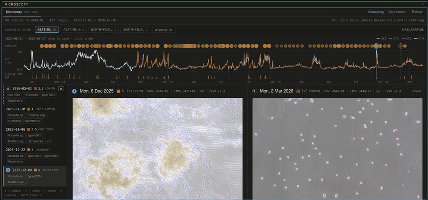This screenshot has height=200, width=428.
Task: Click Thiothrix spp. tag under 2025-12-08
Action: (16, 182)
